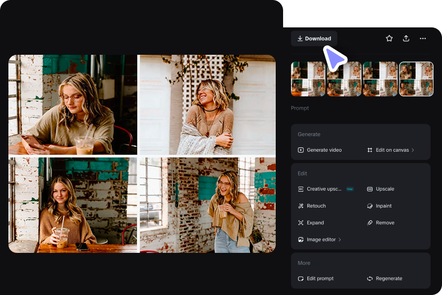
Task: Click the Image editor icon
Action: tap(301, 239)
